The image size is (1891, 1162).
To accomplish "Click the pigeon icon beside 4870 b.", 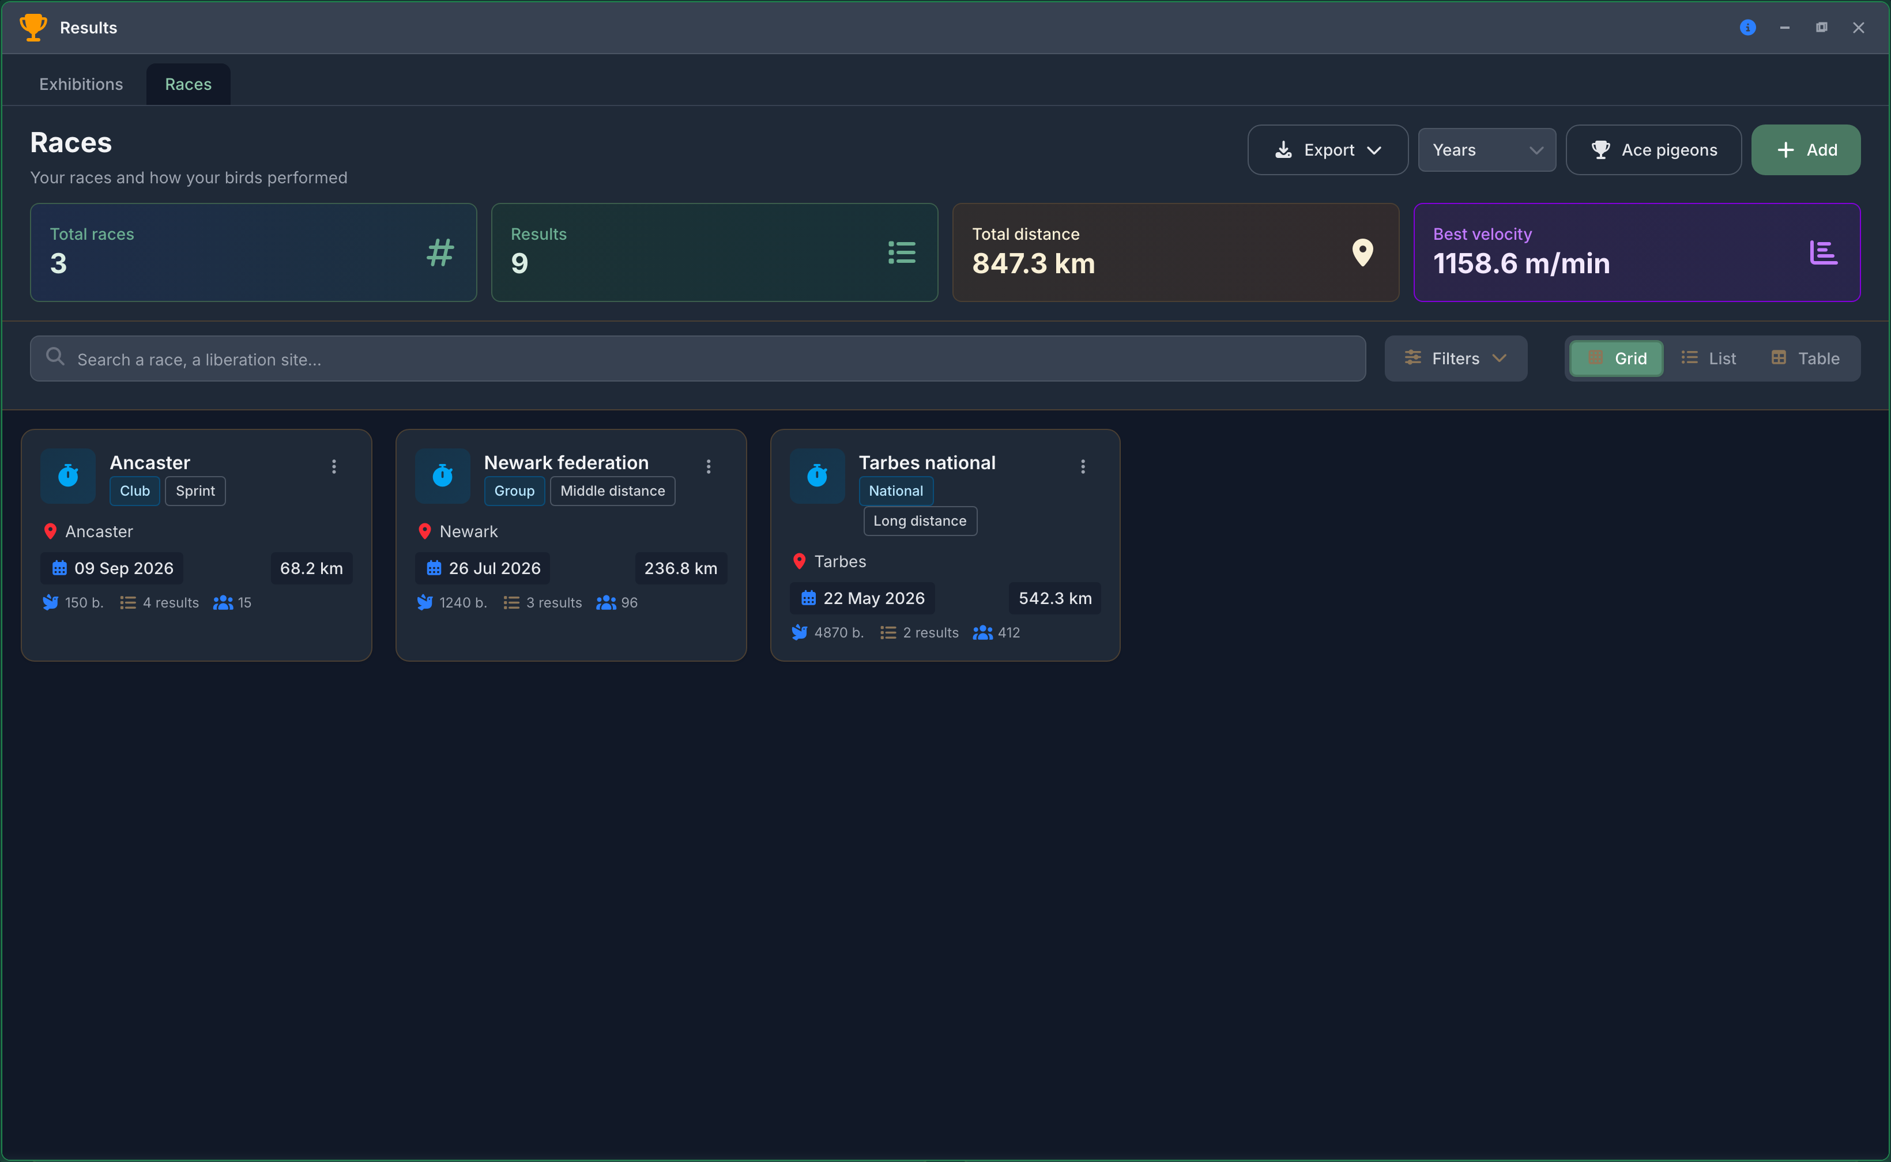I will click(x=800, y=632).
